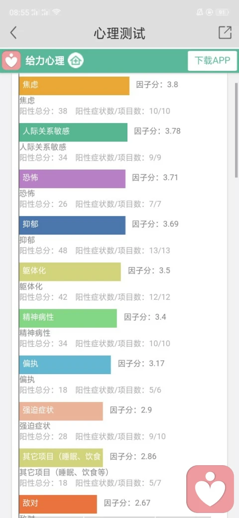239x518 pixels.
Task: Tap the purple 恐怖 factor bar
Action: (72, 179)
